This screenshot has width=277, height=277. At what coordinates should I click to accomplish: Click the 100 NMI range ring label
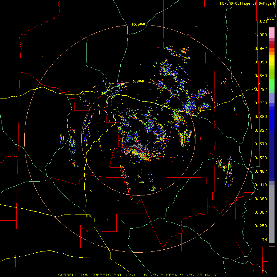point(138,24)
